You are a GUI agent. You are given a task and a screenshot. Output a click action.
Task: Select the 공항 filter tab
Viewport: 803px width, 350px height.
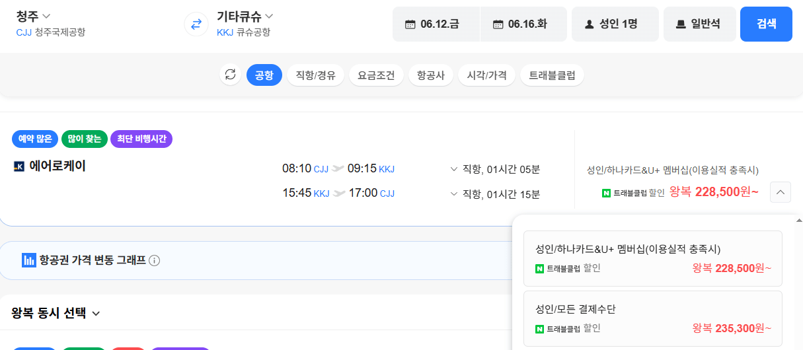(x=264, y=75)
